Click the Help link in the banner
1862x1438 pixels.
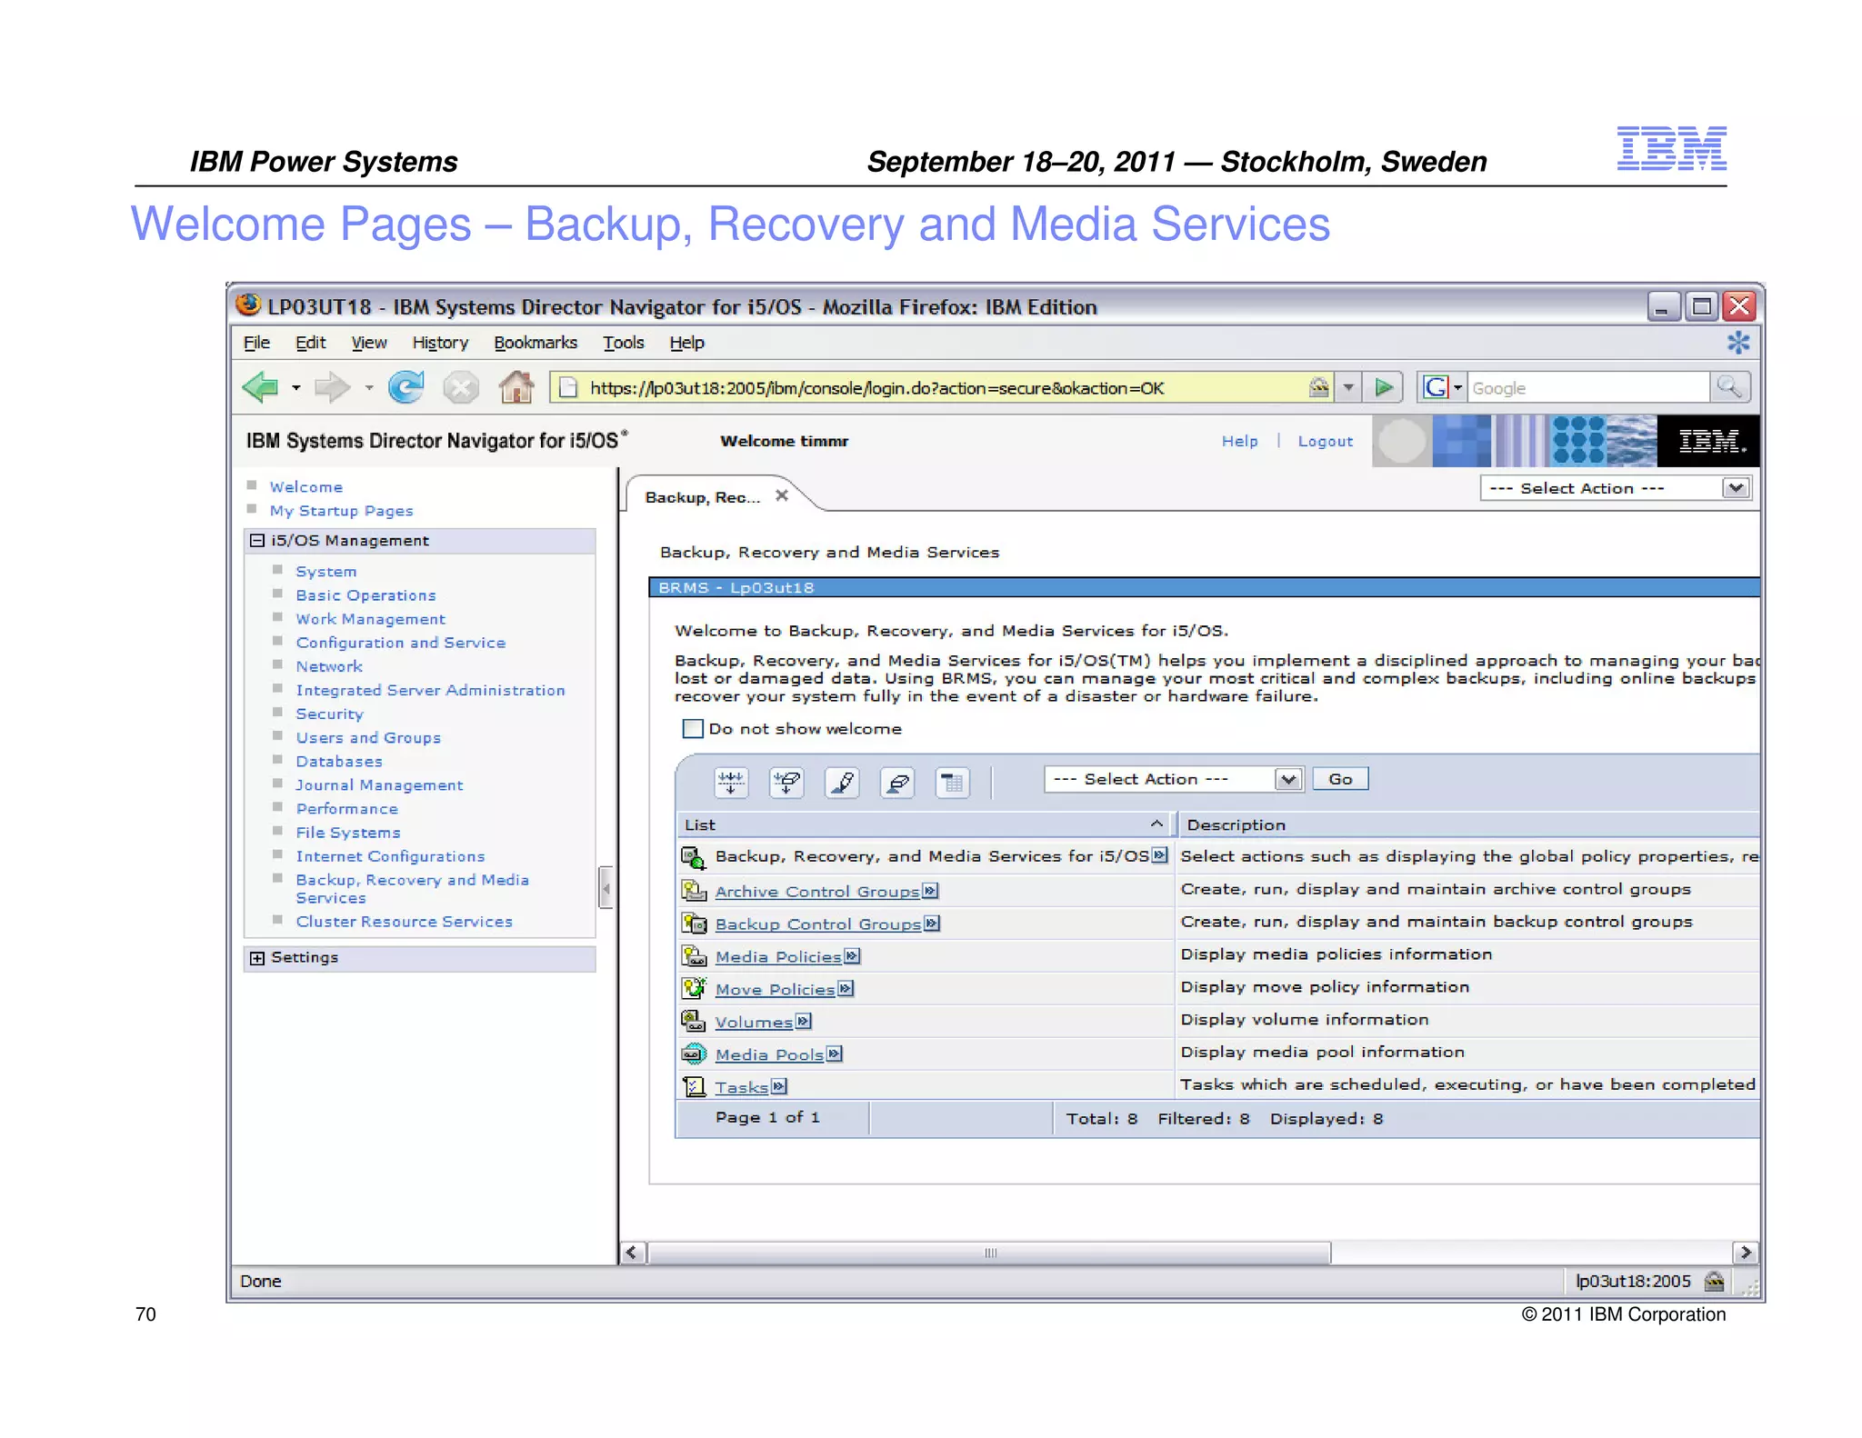click(1239, 441)
